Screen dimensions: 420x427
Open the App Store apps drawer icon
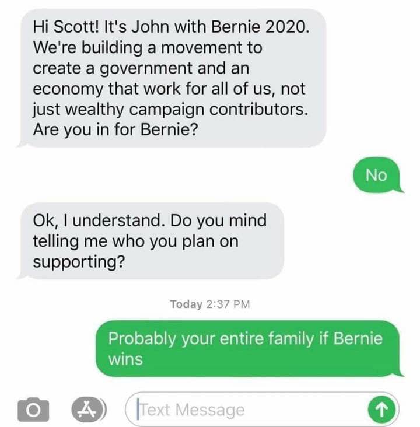point(87,409)
